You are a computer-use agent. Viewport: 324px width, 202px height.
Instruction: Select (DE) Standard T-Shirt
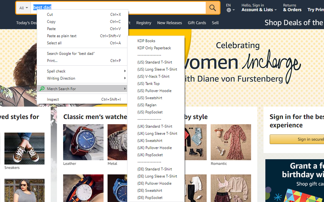point(156,169)
